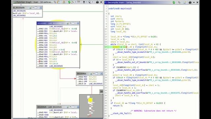Click 'return 0;' statement on line 40
The image size is (211, 119).
118,106
